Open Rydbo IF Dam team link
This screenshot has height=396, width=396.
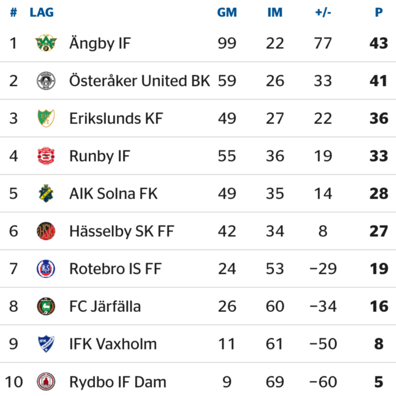pos(118,382)
